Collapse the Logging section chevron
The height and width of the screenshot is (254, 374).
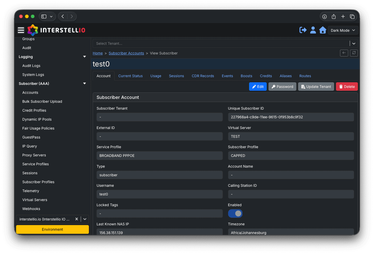(x=84, y=57)
